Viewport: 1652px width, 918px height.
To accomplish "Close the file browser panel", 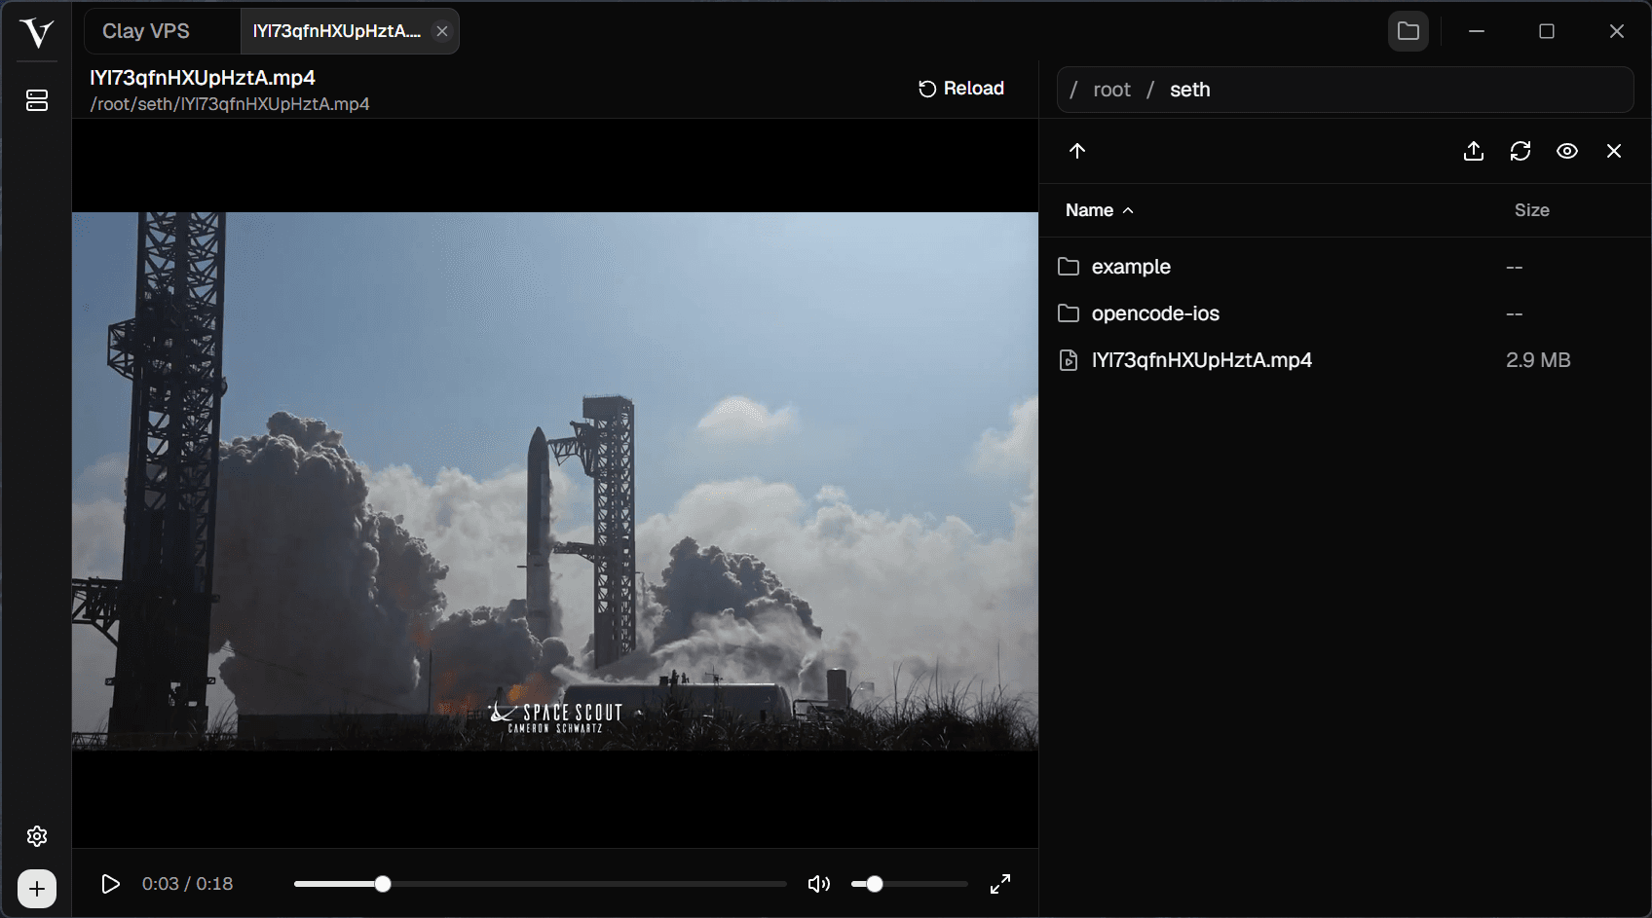I will pyautogui.click(x=1614, y=151).
